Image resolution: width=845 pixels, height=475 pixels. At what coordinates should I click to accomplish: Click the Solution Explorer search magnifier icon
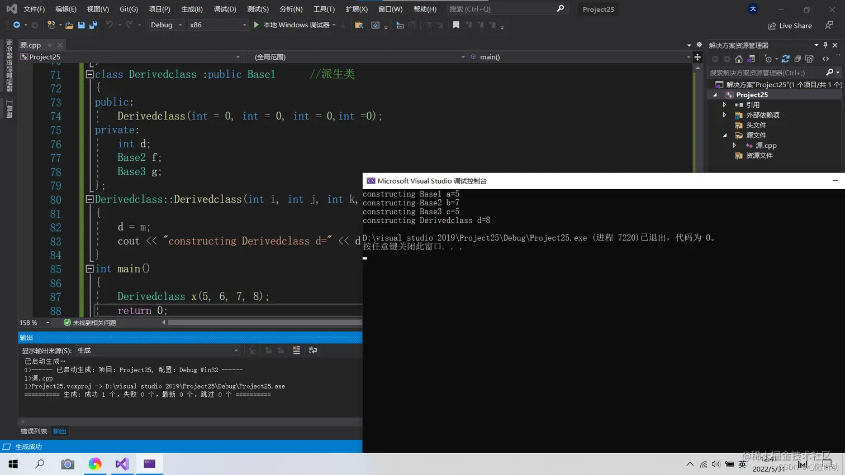(829, 73)
